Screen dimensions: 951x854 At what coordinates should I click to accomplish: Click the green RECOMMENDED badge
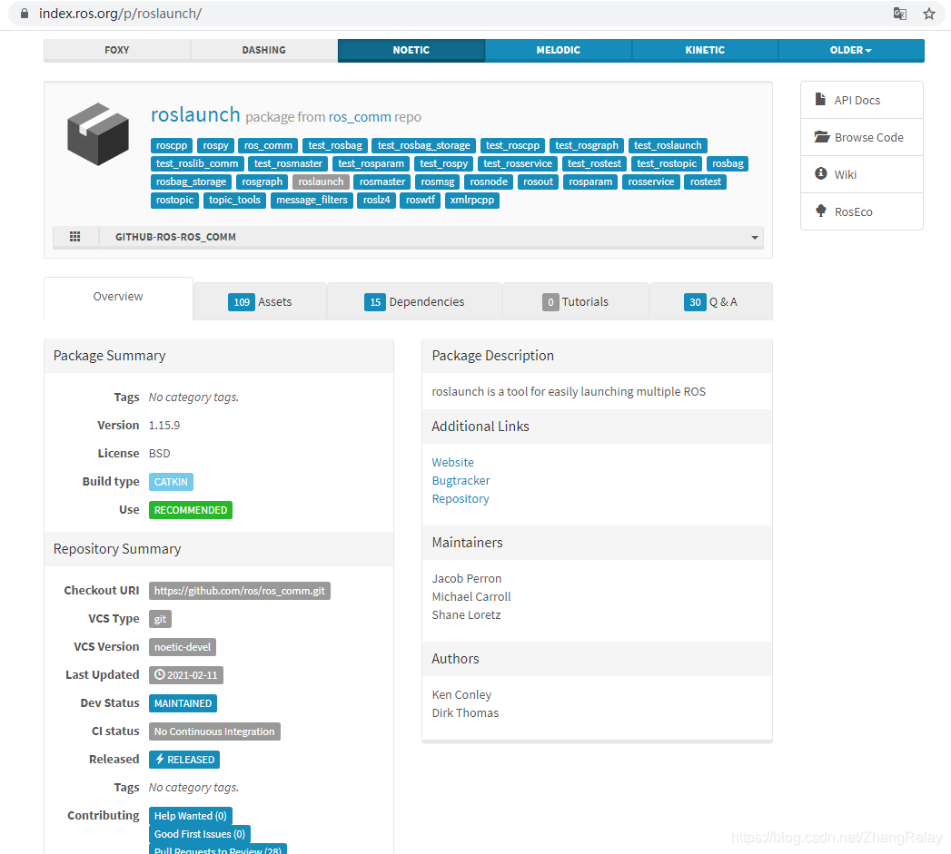(191, 510)
